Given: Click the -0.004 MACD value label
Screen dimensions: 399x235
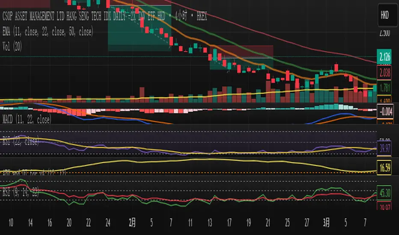Looking at the screenshot, I should click(385, 112).
